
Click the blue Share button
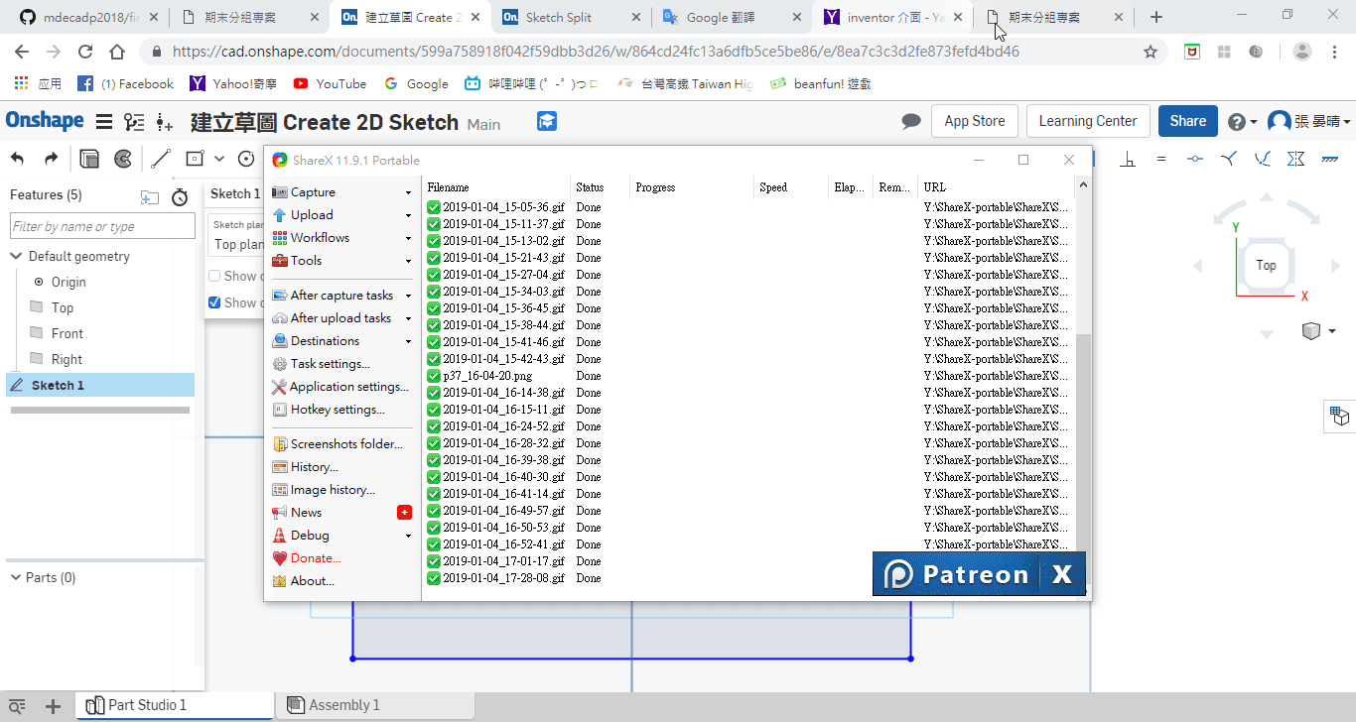tap(1187, 121)
